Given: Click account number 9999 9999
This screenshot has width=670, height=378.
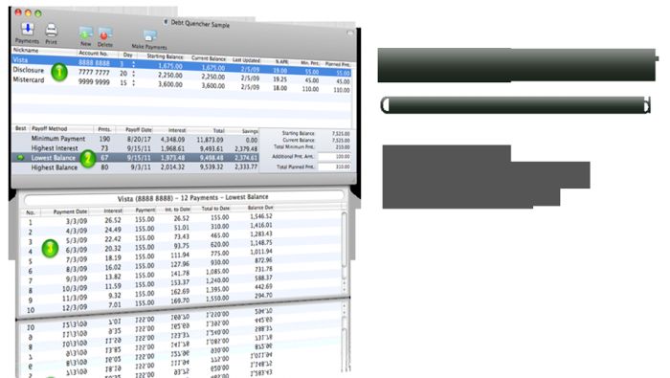Looking at the screenshot, I should tap(94, 81).
